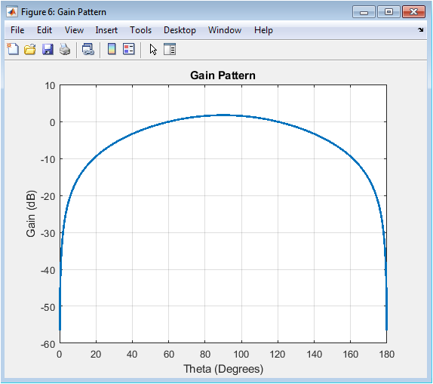Image resolution: width=433 pixels, height=384 pixels.
Task: Open the Desktop menu
Action: pos(180,30)
